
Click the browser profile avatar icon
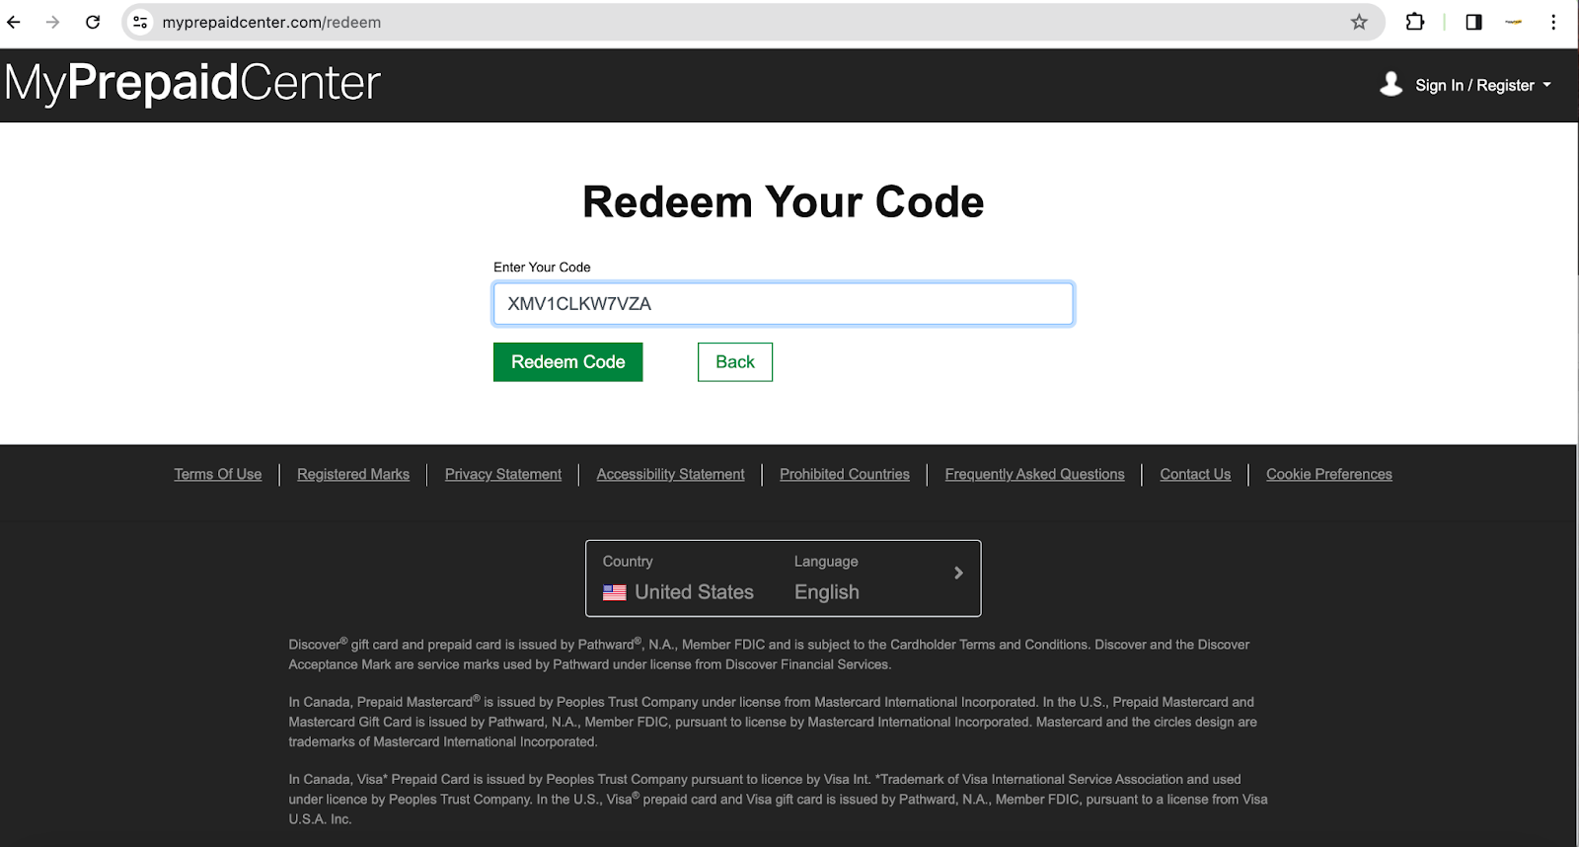pyautogui.click(x=1513, y=22)
